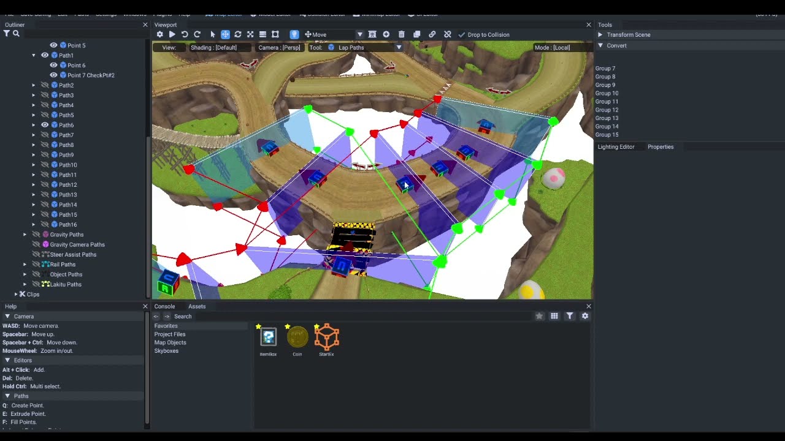785x441 pixels.
Task: Toggle favorites star filter in Assets
Action: pyautogui.click(x=539, y=316)
